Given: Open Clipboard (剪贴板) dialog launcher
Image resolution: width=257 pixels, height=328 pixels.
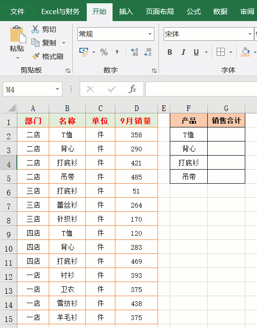Looking at the screenshot, I should click(x=68, y=71).
